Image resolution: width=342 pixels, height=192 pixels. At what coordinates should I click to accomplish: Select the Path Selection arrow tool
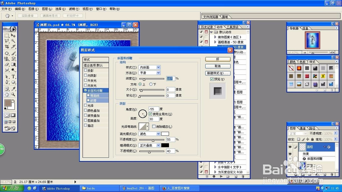7,77
